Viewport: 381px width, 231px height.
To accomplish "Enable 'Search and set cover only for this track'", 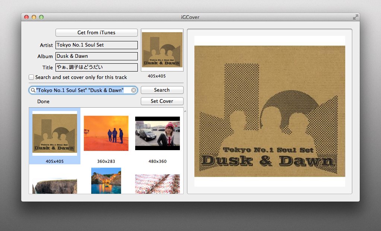I will [x=32, y=77].
